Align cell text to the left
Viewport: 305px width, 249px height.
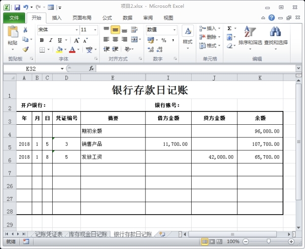[106, 39]
